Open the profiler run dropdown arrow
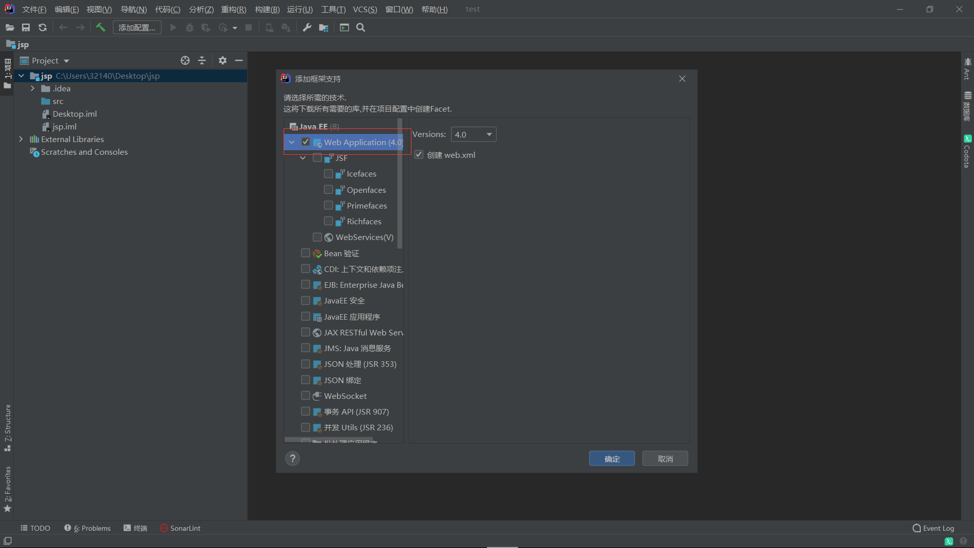This screenshot has height=548, width=974. tap(235, 28)
